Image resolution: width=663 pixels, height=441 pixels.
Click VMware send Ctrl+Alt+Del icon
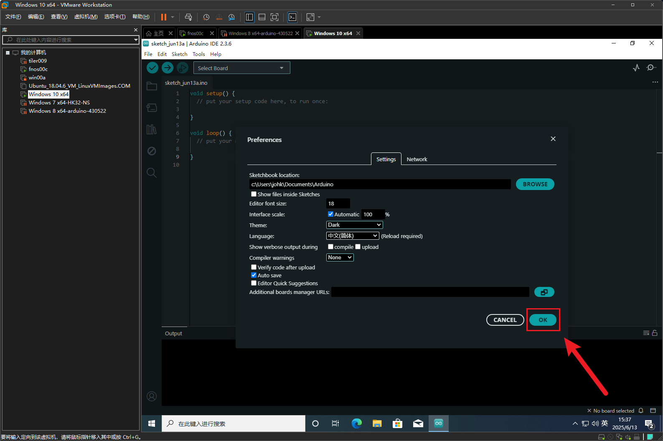click(188, 17)
